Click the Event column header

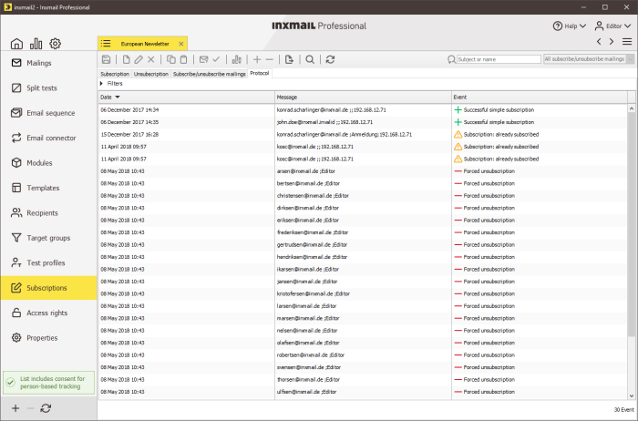coord(540,98)
